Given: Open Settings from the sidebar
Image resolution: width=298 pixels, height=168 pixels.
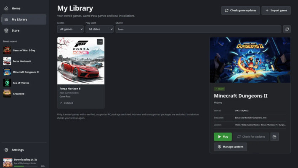Looking at the screenshot, I should [24, 150].
